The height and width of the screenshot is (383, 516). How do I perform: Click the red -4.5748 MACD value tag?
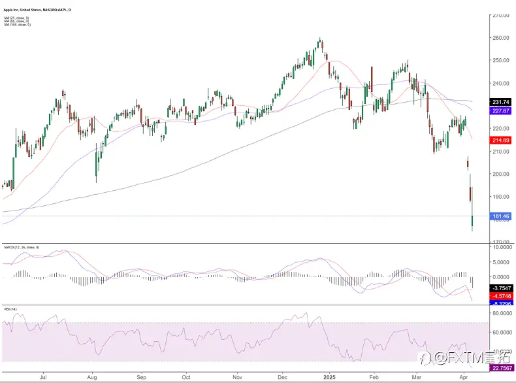click(x=501, y=296)
